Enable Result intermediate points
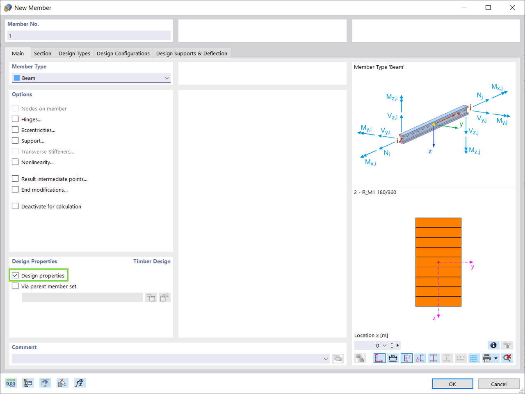 pos(15,179)
